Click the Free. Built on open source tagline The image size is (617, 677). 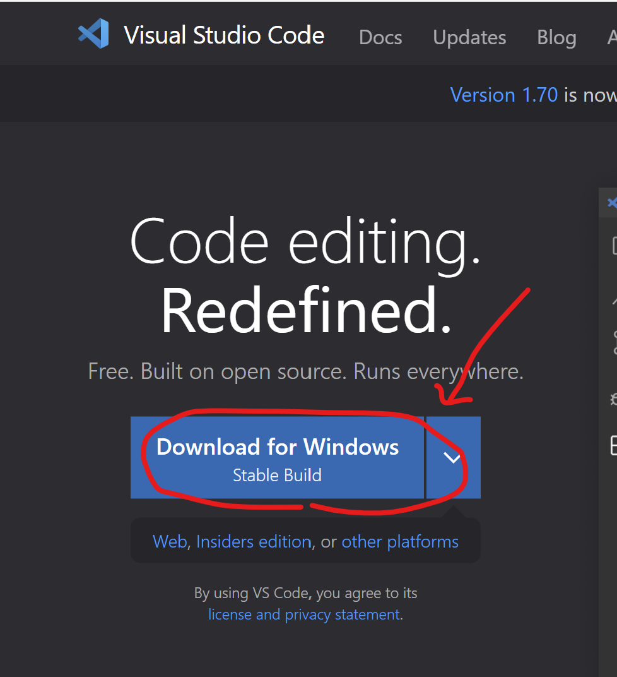[305, 371]
